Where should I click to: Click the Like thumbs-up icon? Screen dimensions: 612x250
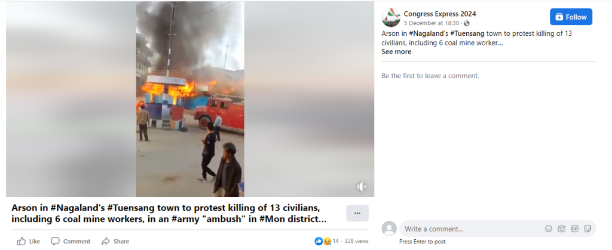pyautogui.click(x=22, y=242)
